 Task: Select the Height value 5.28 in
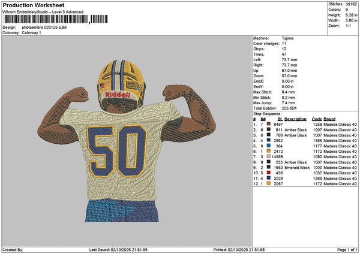click(351, 15)
